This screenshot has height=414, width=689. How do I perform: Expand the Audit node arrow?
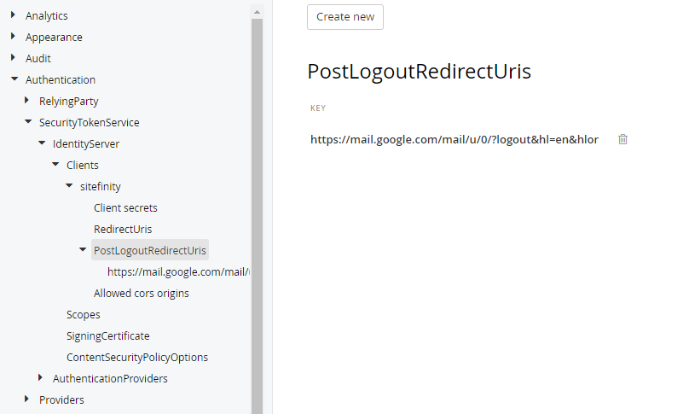(x=13, y=58)
